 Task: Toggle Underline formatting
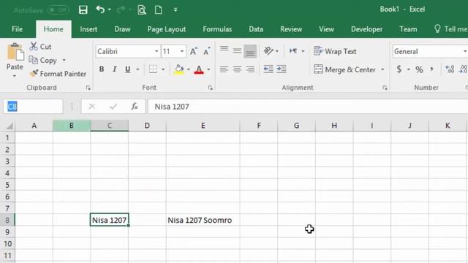(x=128, y=69)
